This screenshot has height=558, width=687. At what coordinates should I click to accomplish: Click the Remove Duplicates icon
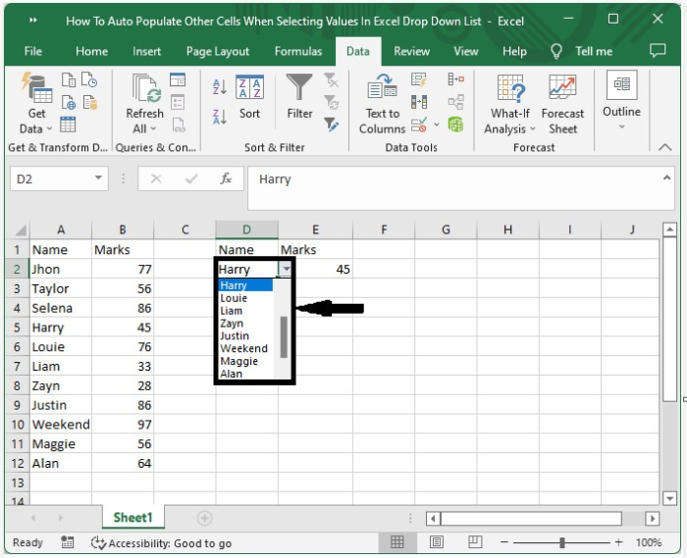[x=419, y=102]
